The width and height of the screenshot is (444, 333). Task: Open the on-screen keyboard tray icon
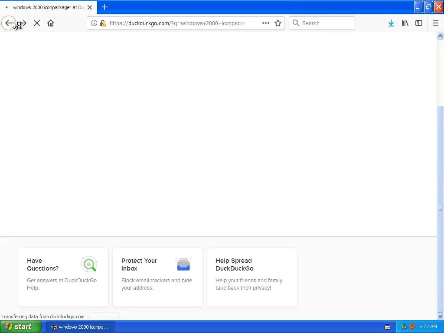coord(388,327)
